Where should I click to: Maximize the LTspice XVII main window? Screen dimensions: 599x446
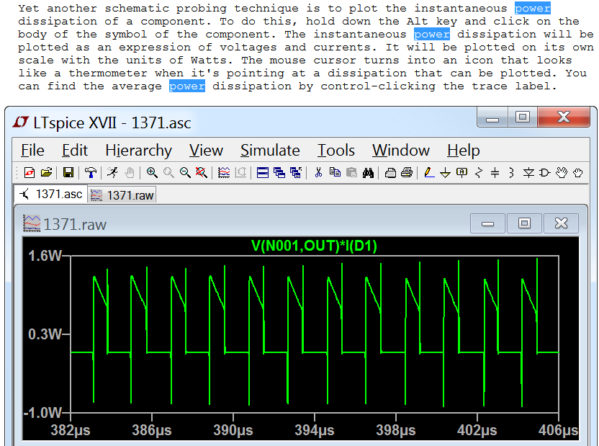(523, 117)
